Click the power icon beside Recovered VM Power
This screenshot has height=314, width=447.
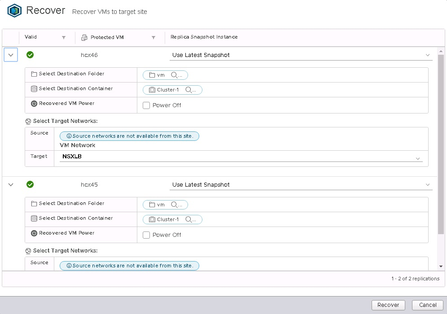[34, 103]
